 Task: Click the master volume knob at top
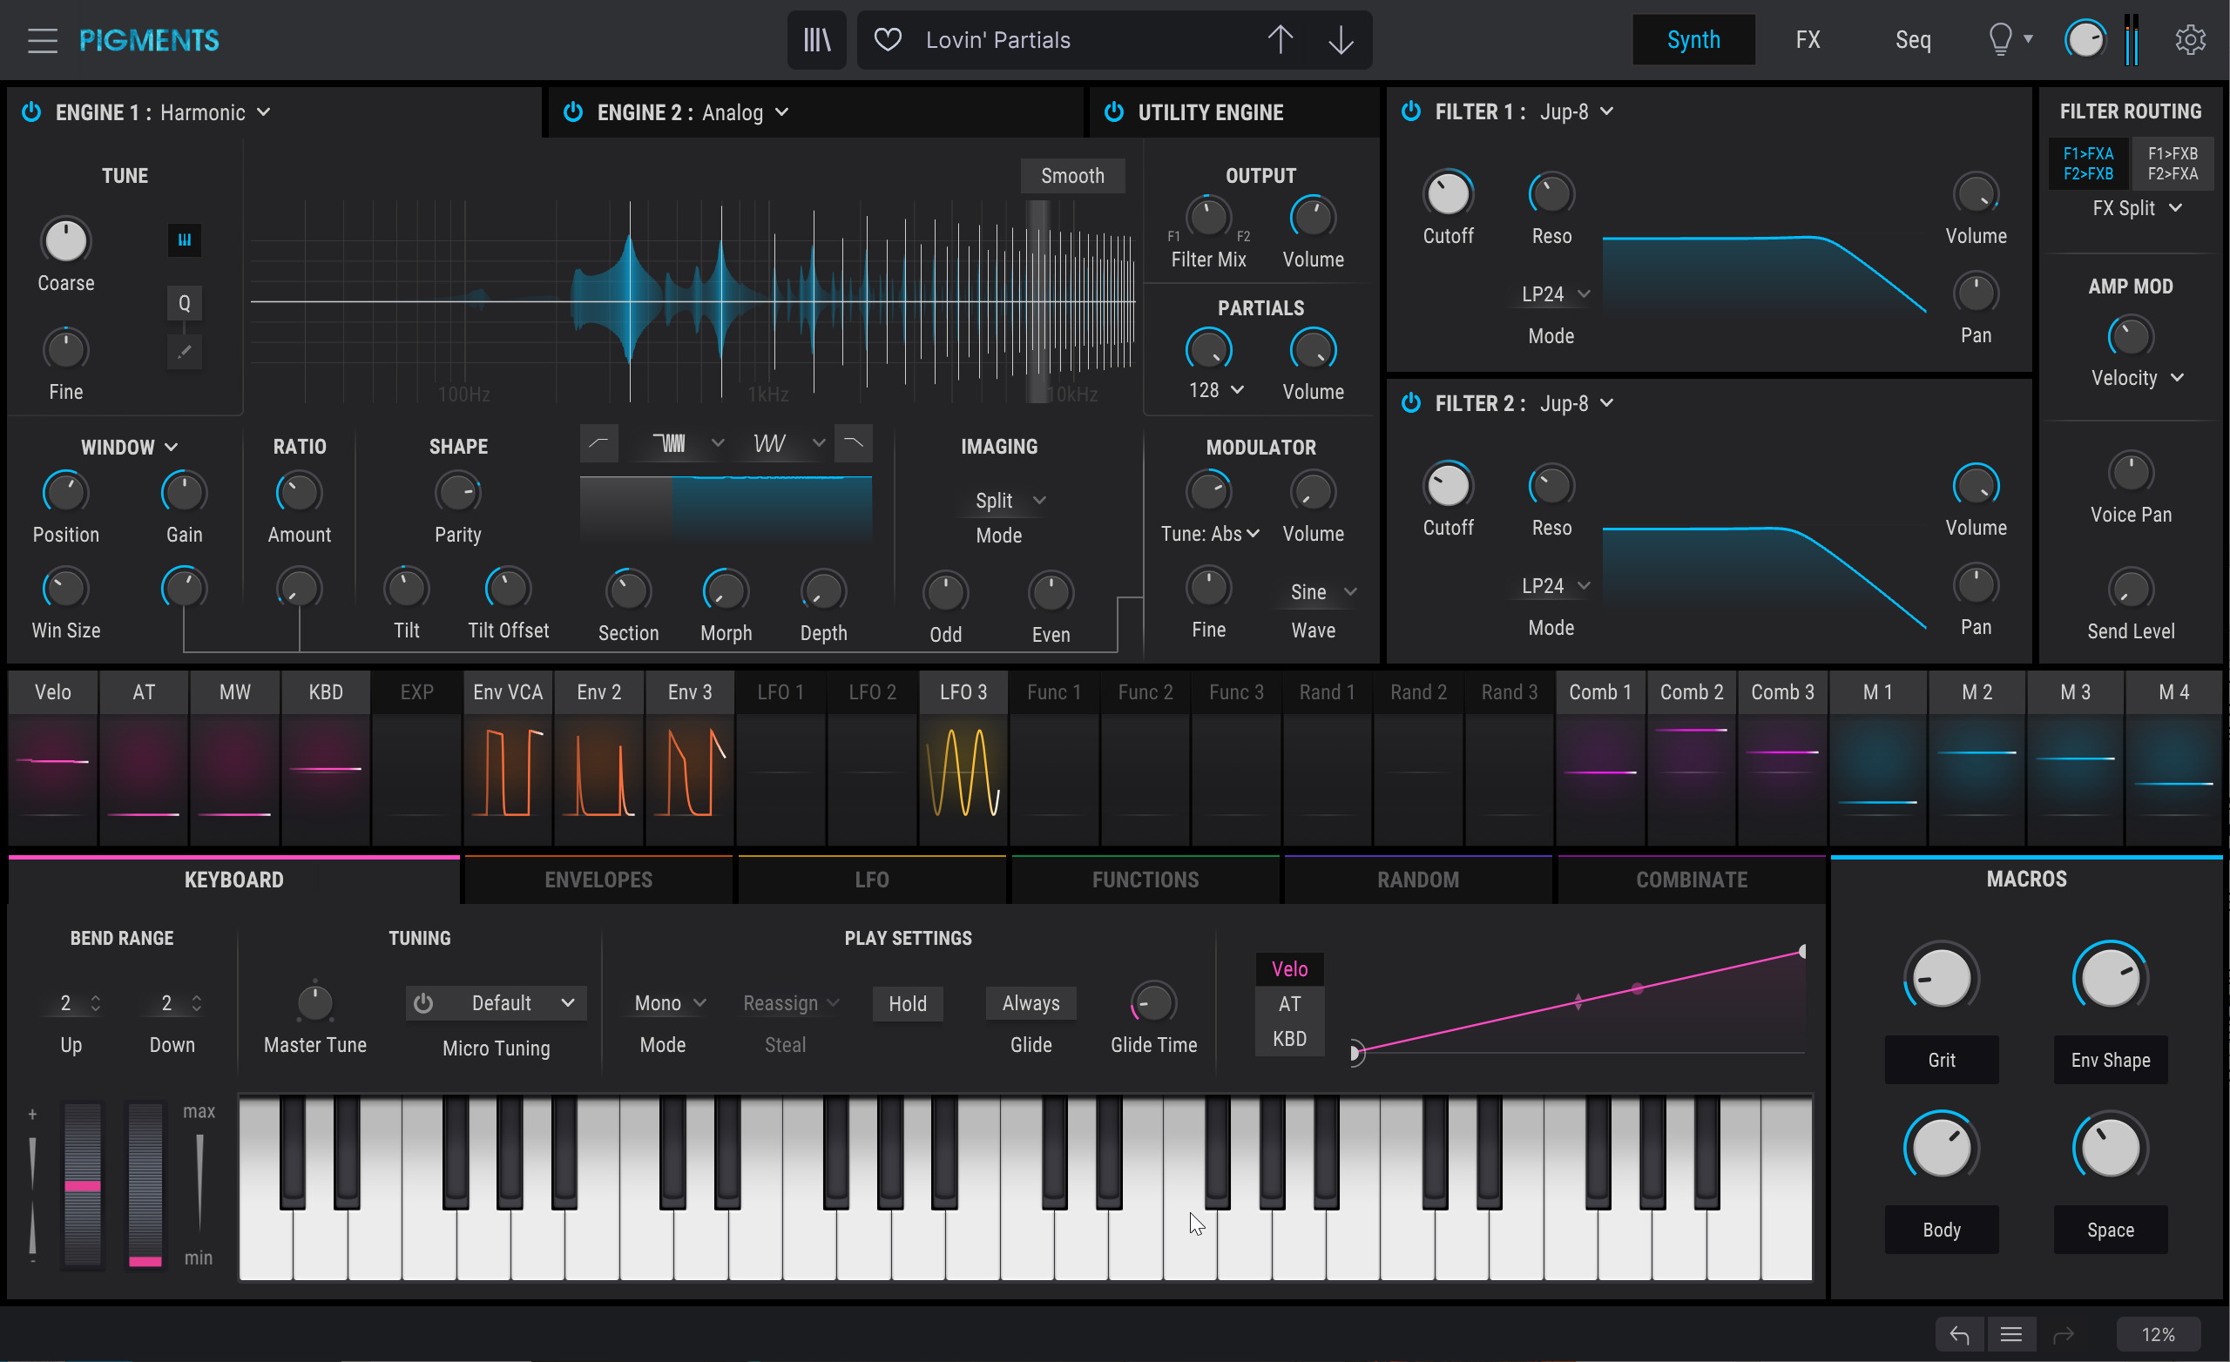click(2086, 40)
